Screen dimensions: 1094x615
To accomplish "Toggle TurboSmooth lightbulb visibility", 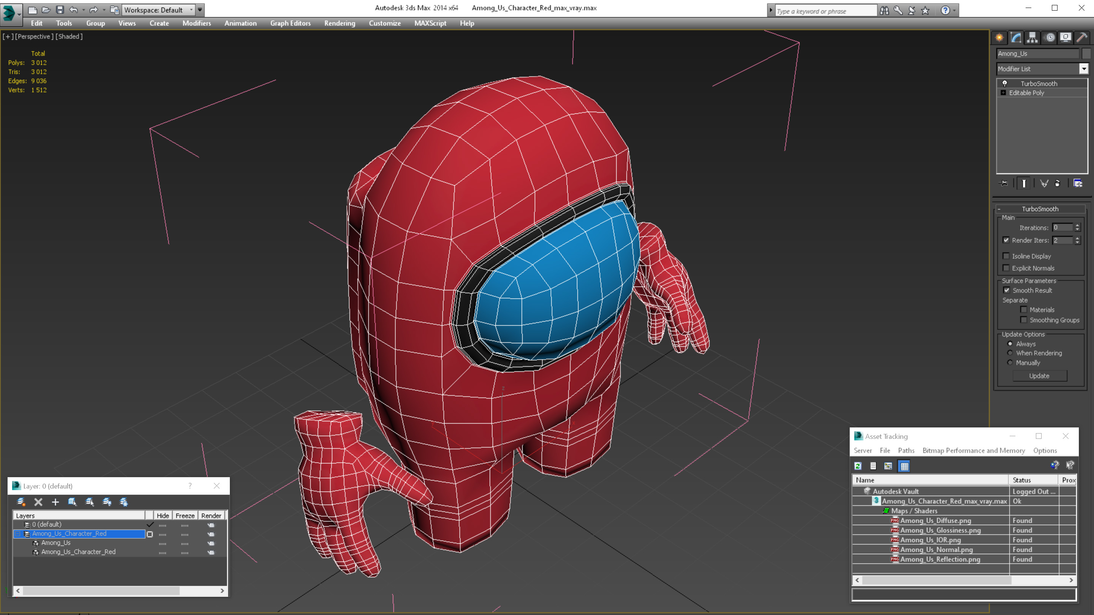I will (1005, 84).
